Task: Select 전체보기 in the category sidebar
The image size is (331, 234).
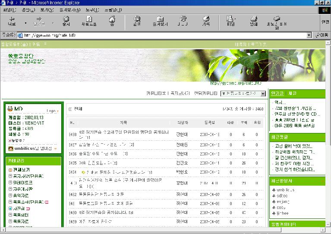Action: coord(22,170)
